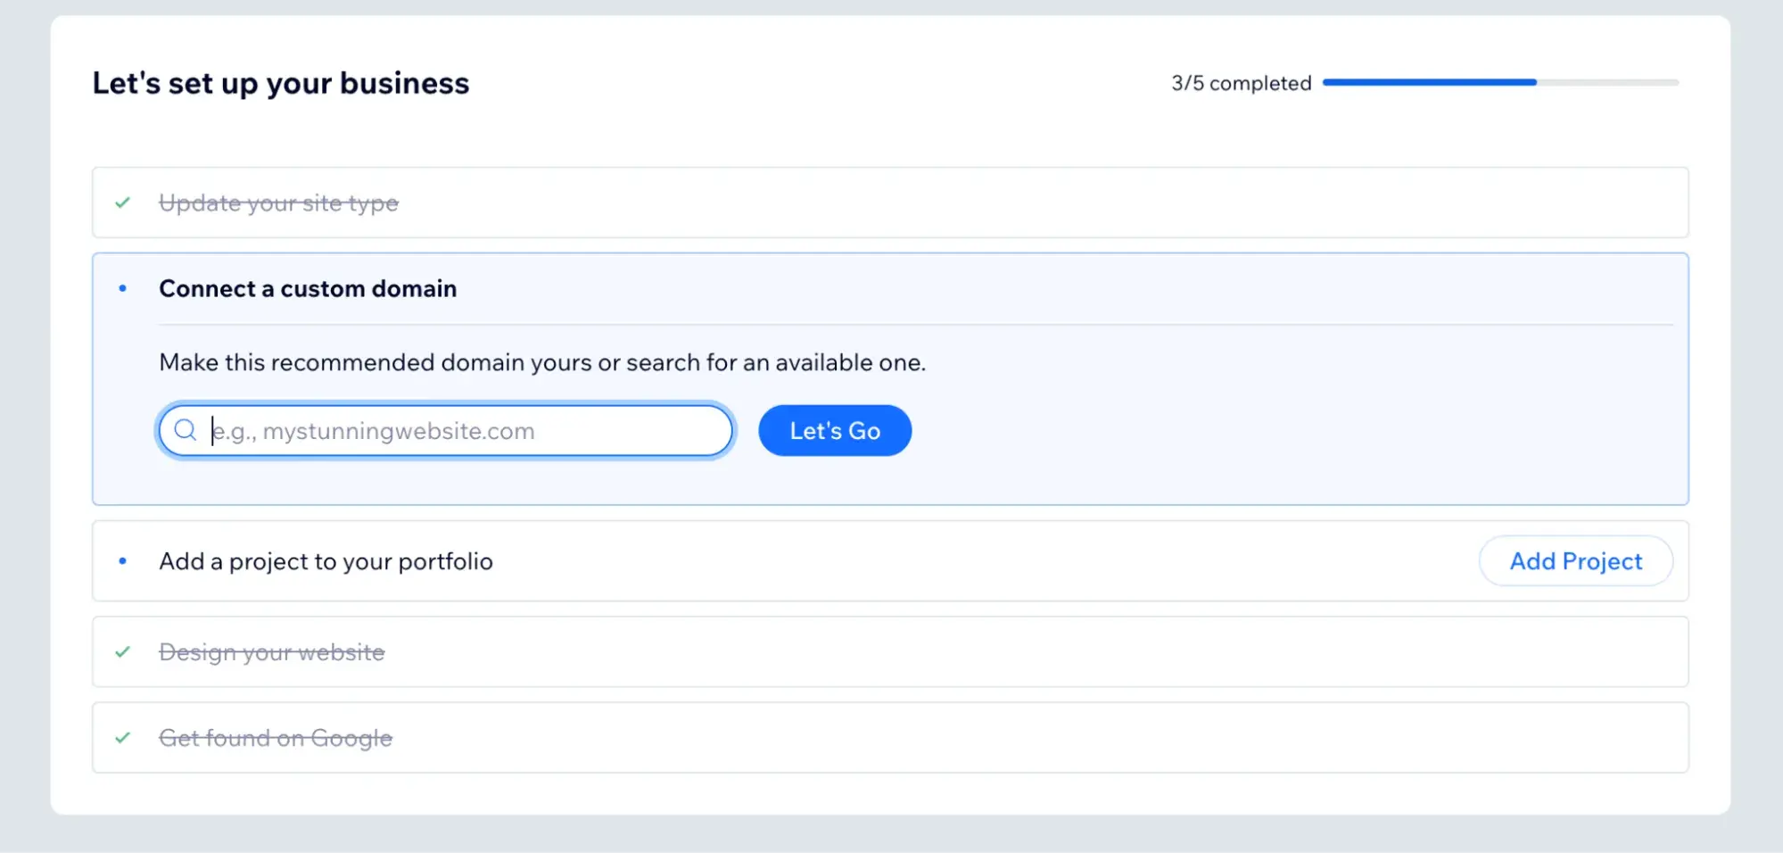
Task: Click 'Let's set up your business' heading
Action: point(281,83)
